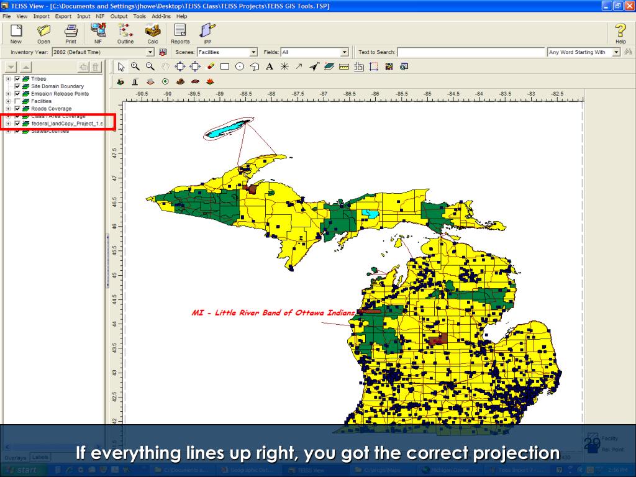
Task: Click the add layer button in layer panel
Action: tap(84, 67)
